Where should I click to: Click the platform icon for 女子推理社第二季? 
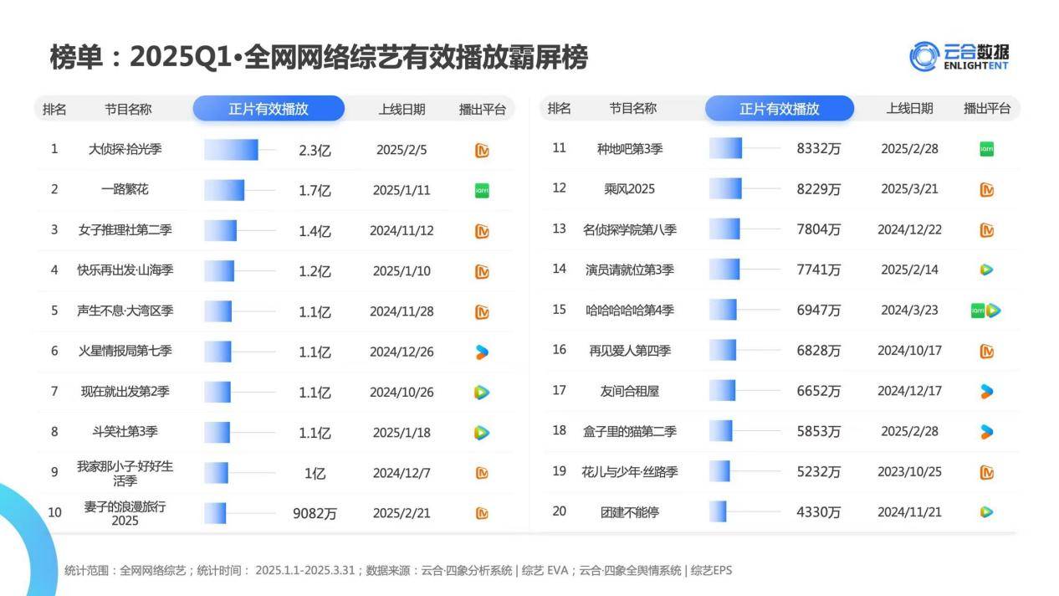[482, 231]
